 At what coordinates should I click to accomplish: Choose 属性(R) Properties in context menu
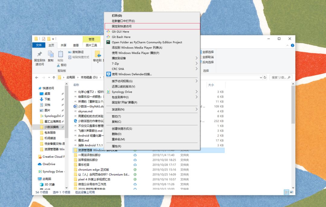(152, 146)
